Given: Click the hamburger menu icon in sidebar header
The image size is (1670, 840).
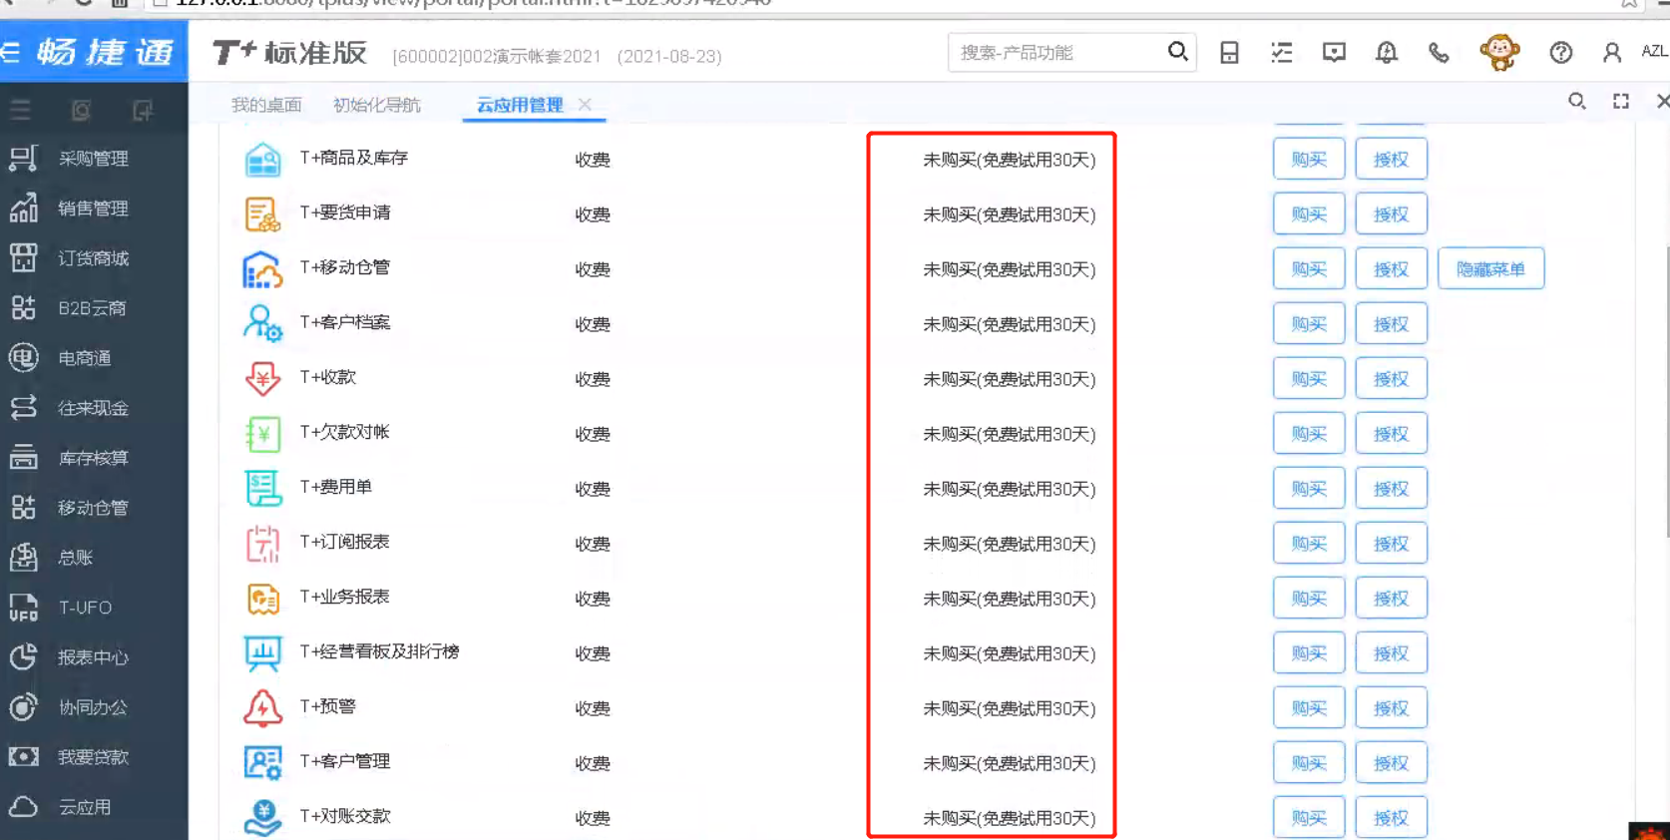Looking at the screenshot, I should point(20,110).
